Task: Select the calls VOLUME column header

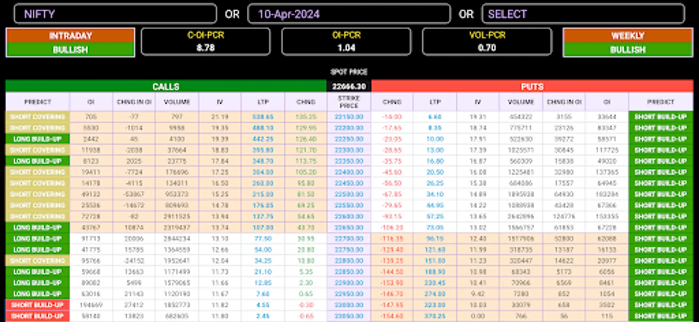Action: click(177, 101)
